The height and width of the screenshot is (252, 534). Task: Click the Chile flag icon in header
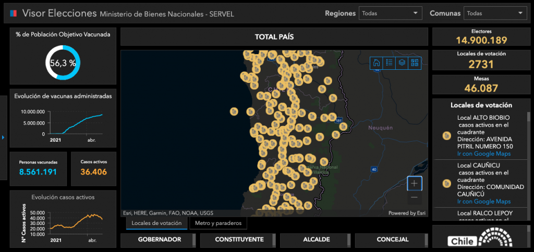pos(14,13)
